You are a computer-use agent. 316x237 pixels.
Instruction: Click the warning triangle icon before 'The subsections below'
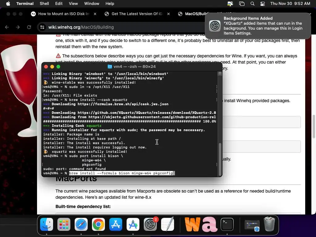pos(58,56)
